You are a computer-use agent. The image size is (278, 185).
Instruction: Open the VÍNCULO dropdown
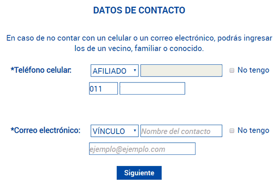point(114,131)
